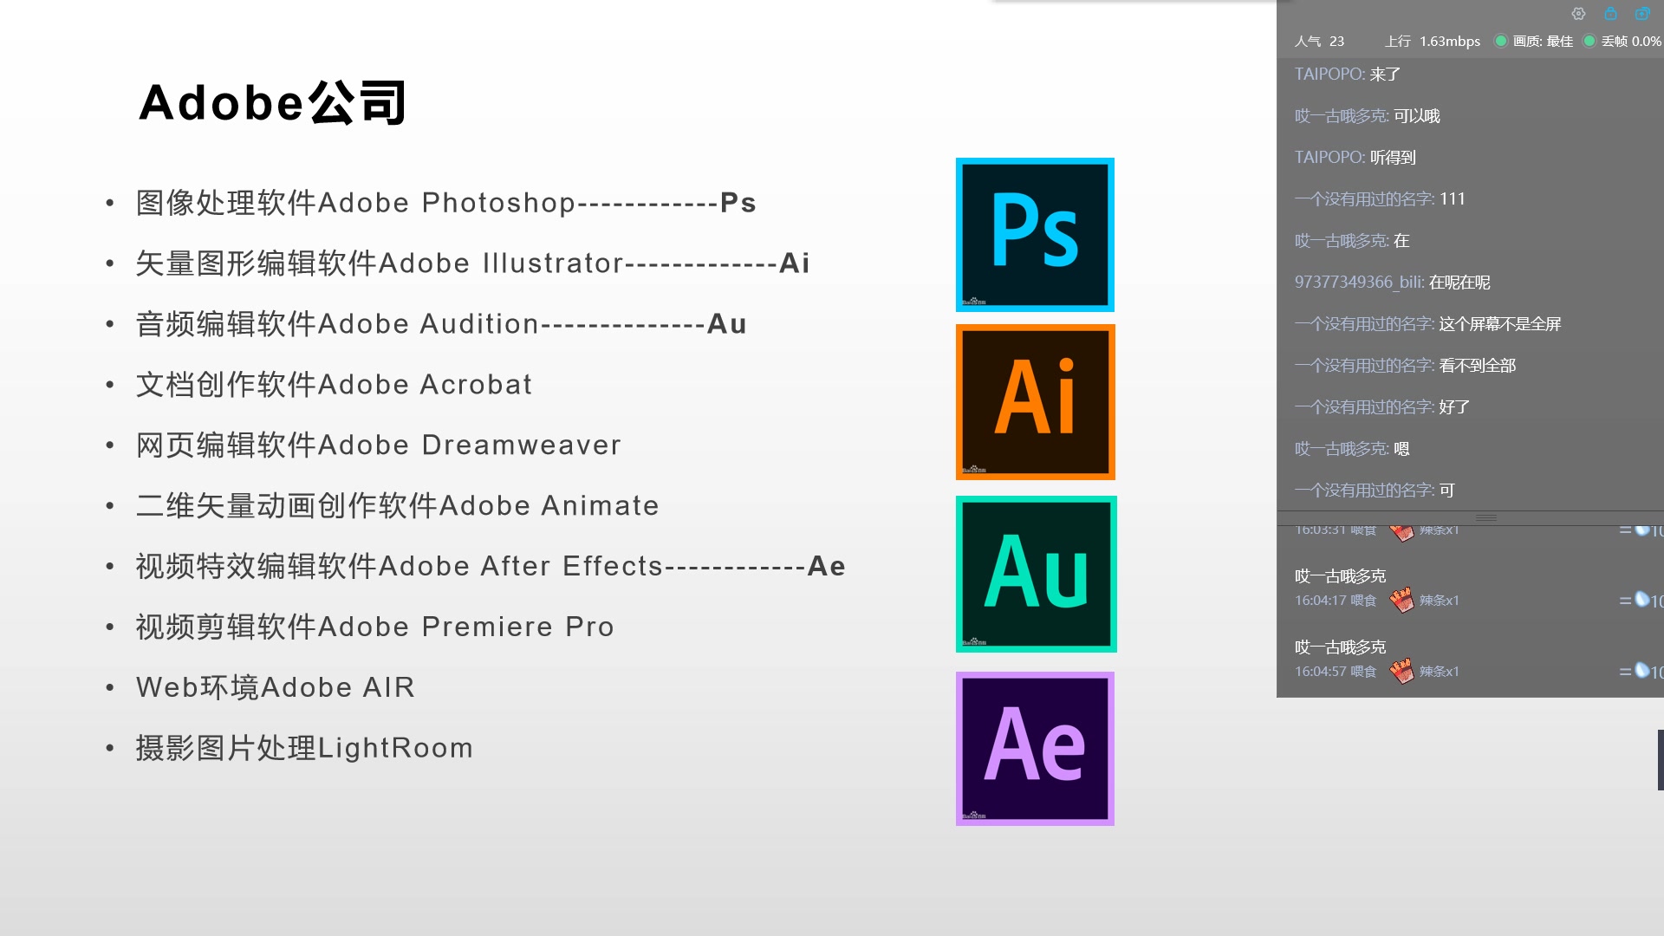Grab the divider handle between chat and gifts
This screenshot has width=1664, height=936.
(x=1486, y=517)
